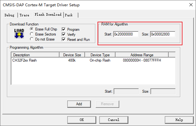Click the RAM Size input field

pos(162,34)
